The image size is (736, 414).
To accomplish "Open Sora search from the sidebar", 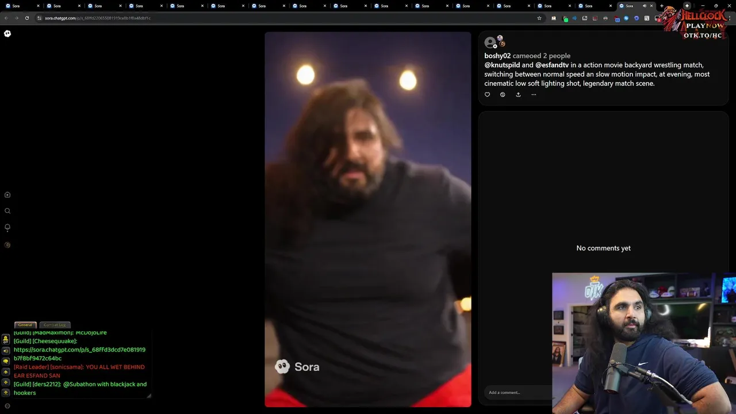I will click(x=7, y=211).
